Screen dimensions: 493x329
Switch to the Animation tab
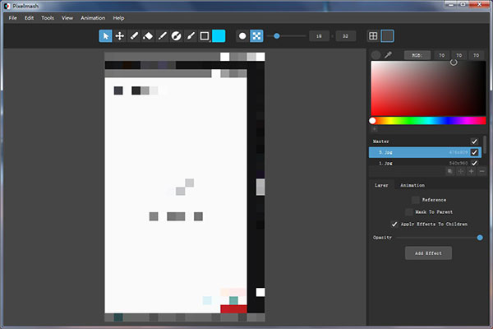tap(412, 185)
